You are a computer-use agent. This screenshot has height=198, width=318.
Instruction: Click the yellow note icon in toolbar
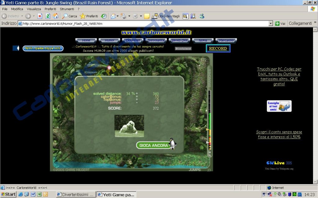click(x=147, y=16)
